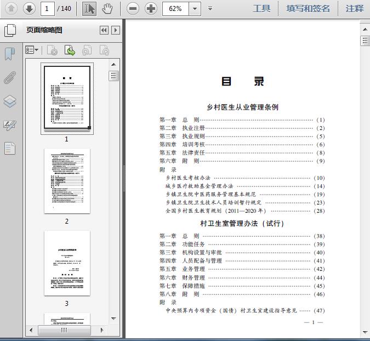The height and width of the screenshot is (341, 370).
Task: Click the delete pages icon
Action: pyautogui.click(x=52, y=50)
